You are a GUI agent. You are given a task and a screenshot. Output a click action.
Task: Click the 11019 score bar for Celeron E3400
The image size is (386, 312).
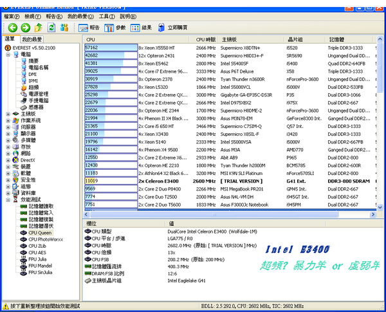click(111, 181)
